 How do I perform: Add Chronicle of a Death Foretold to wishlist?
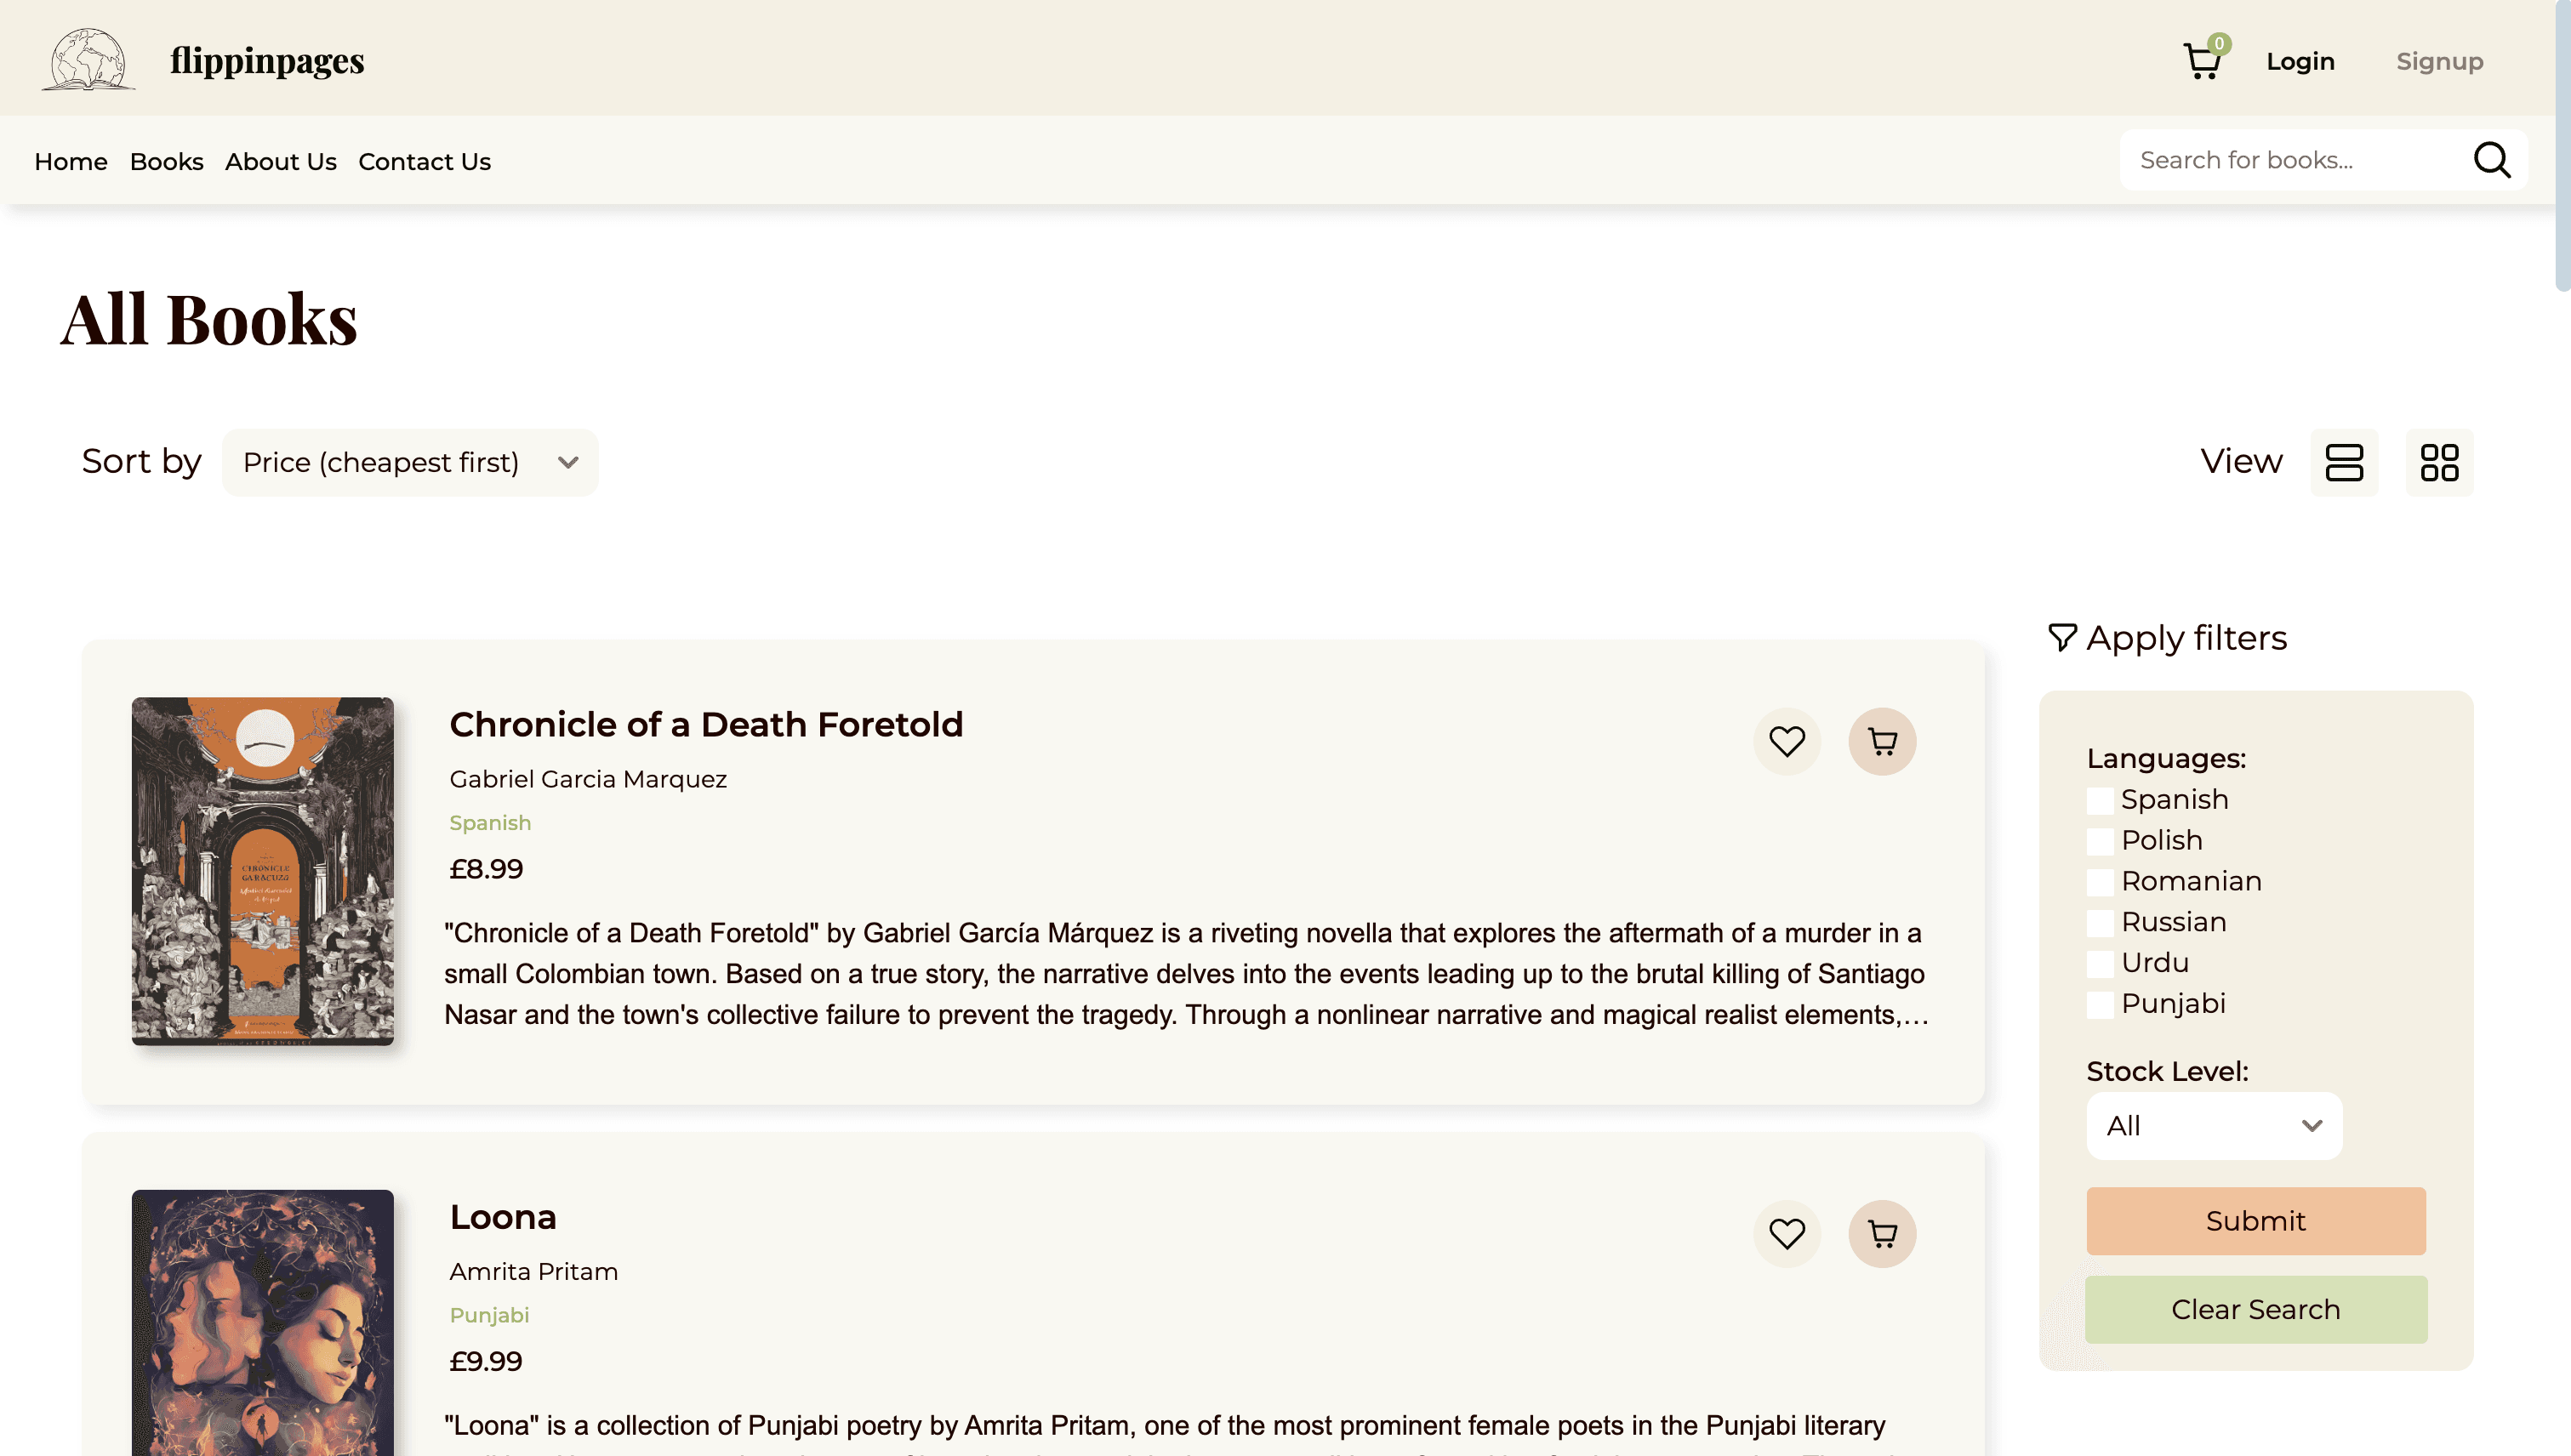tap(1787, 741)
